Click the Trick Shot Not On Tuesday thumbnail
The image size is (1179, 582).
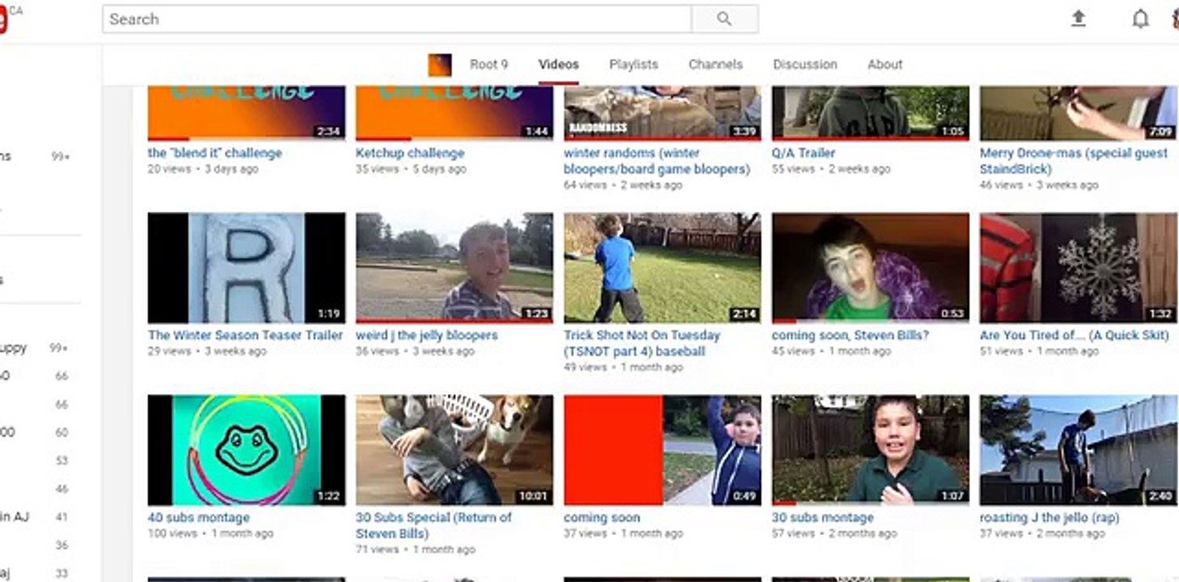coord(662,268)
